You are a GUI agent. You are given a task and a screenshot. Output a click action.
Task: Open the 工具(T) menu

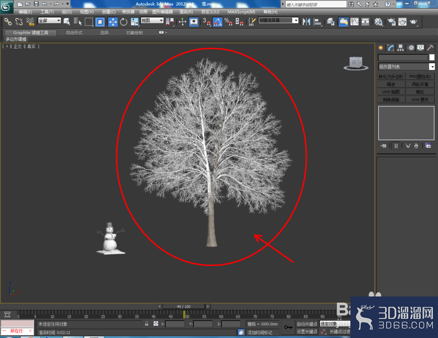(x=47, y=12)
